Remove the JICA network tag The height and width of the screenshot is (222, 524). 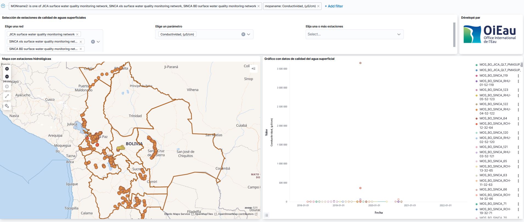pos(77,34)
